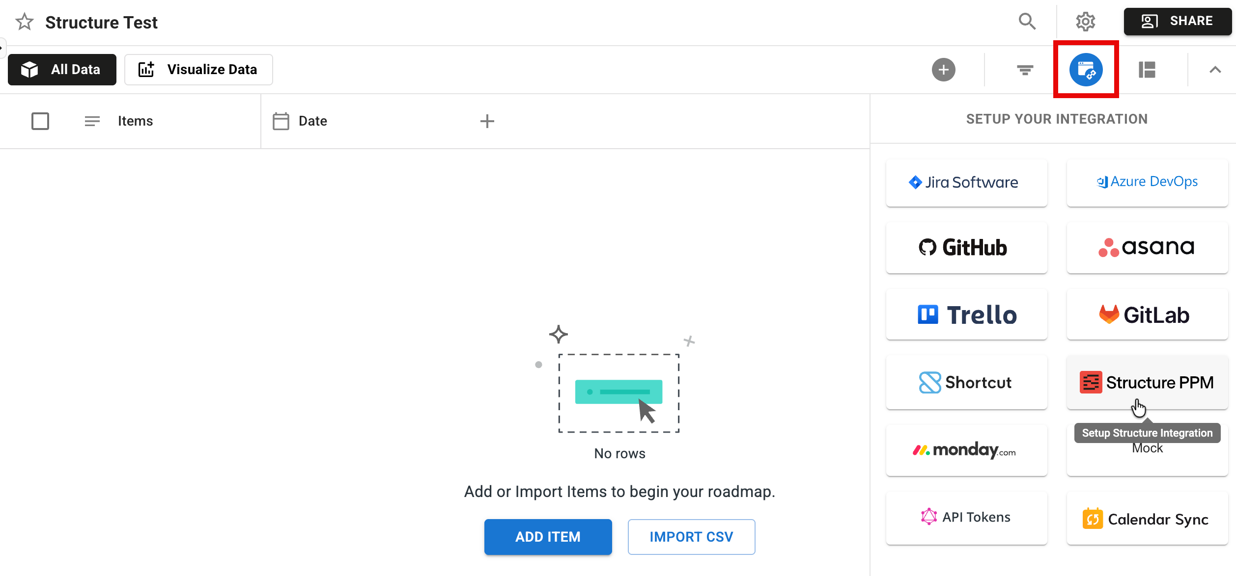Viewport: 1236px width, 576px height.
Task: Click the ADD ITEM button
Action: (548, 537)
